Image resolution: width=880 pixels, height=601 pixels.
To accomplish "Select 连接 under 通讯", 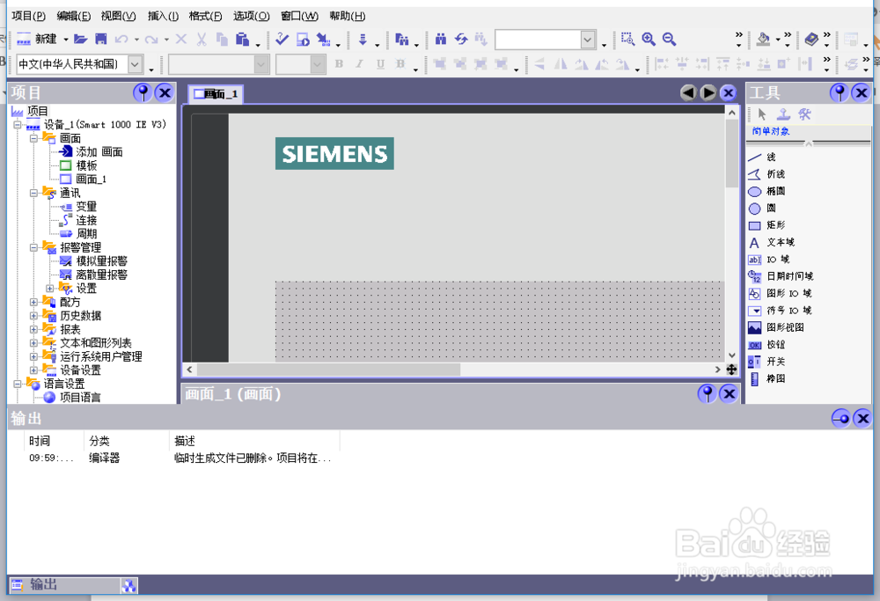I will (x=86, y=221).
